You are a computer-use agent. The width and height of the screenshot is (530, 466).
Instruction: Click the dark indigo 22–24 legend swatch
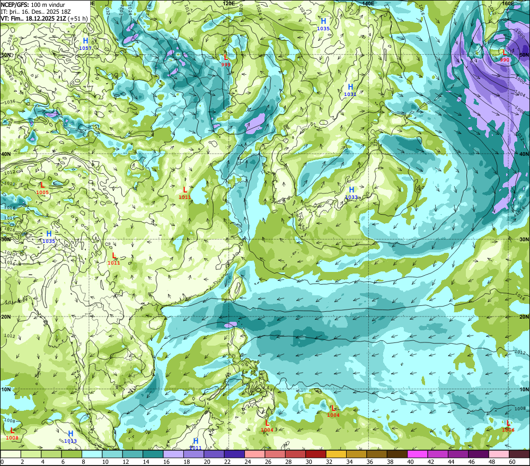tap(234, 454)
